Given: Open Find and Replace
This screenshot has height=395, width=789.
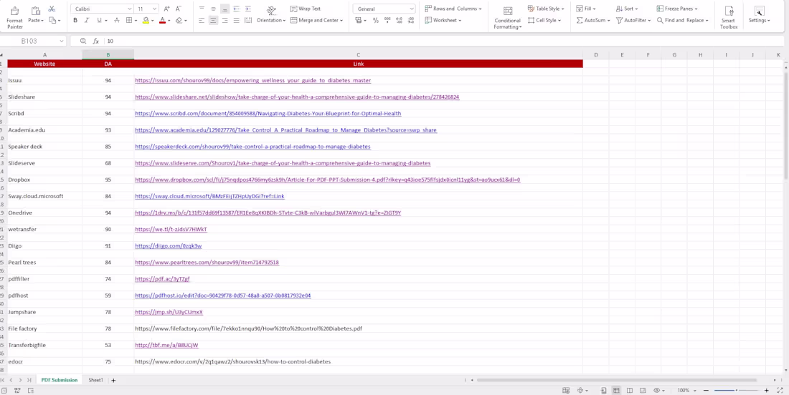Looking at the screenshot, I should pos(682,20).
